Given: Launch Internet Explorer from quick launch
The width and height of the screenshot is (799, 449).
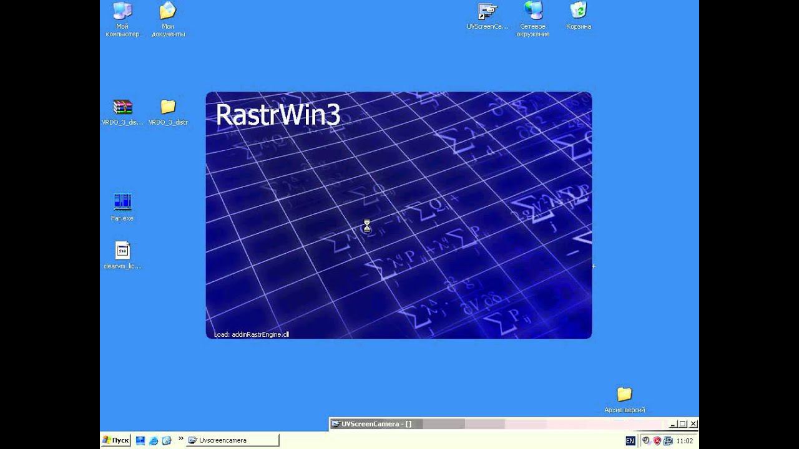Looking at the screenshot, I should 154,440.
